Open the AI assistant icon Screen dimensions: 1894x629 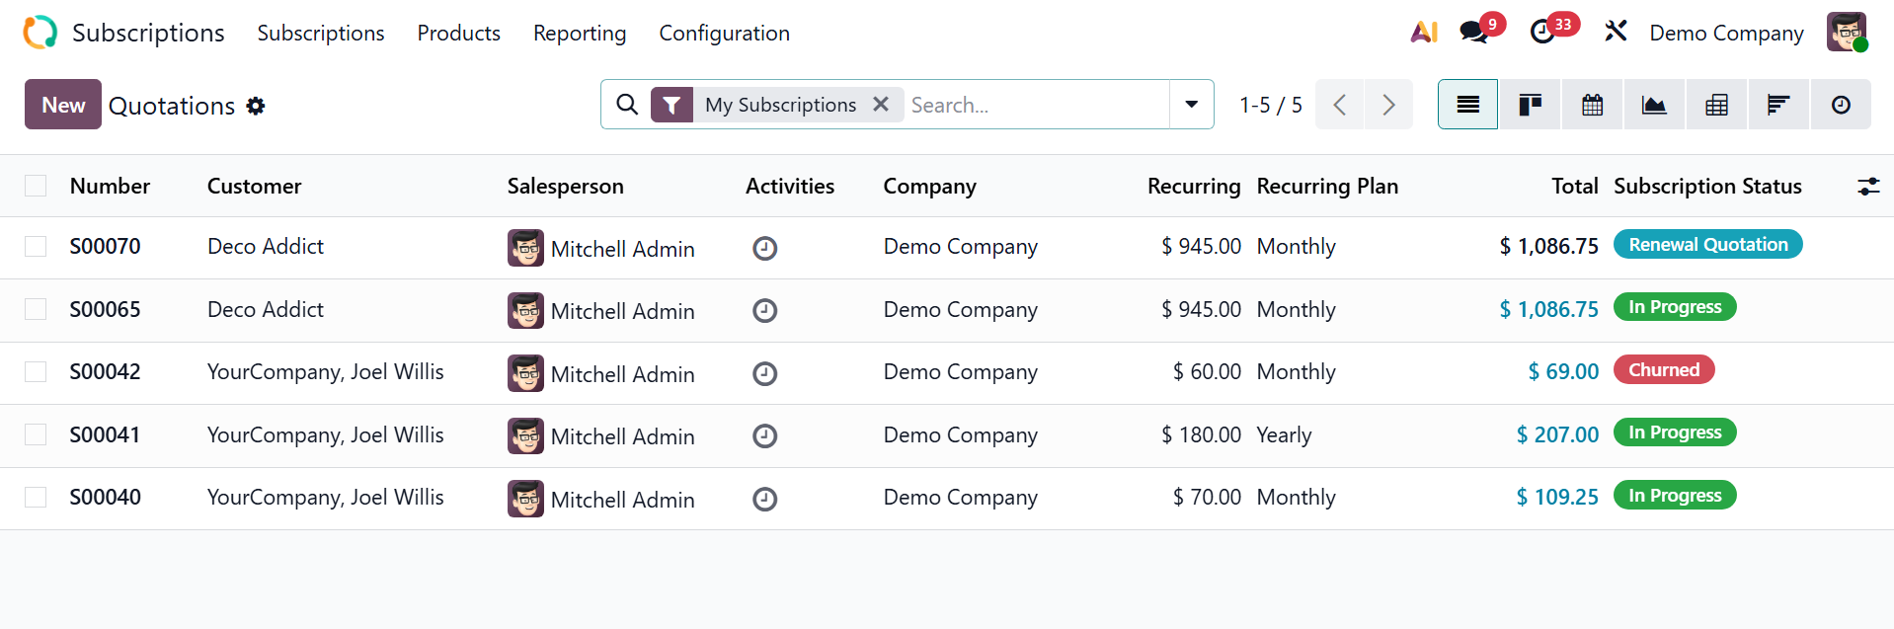click(x=1423, y=33)
